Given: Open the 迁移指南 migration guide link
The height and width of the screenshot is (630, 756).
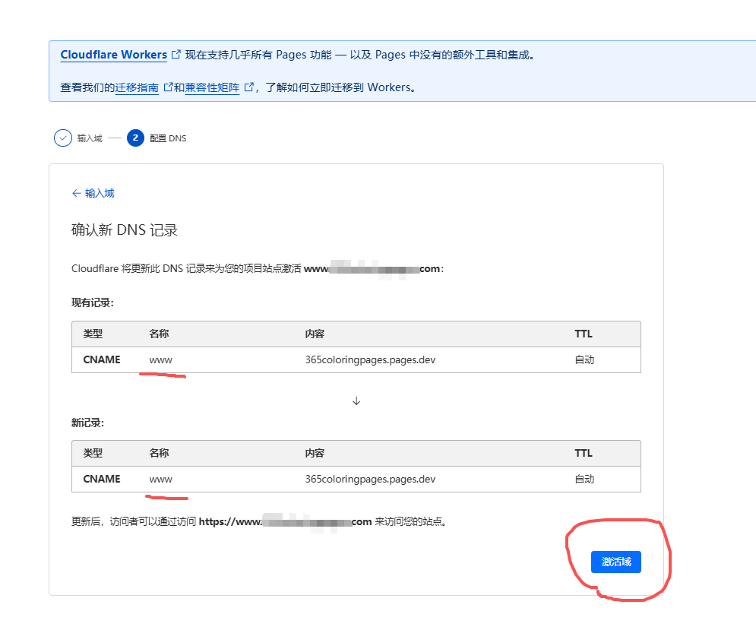Looking at the screenshot, I should [137, 87].
